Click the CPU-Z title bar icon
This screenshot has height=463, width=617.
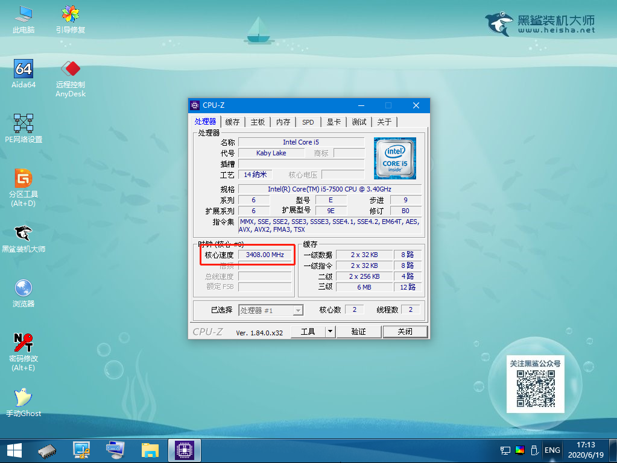(195, 105)
